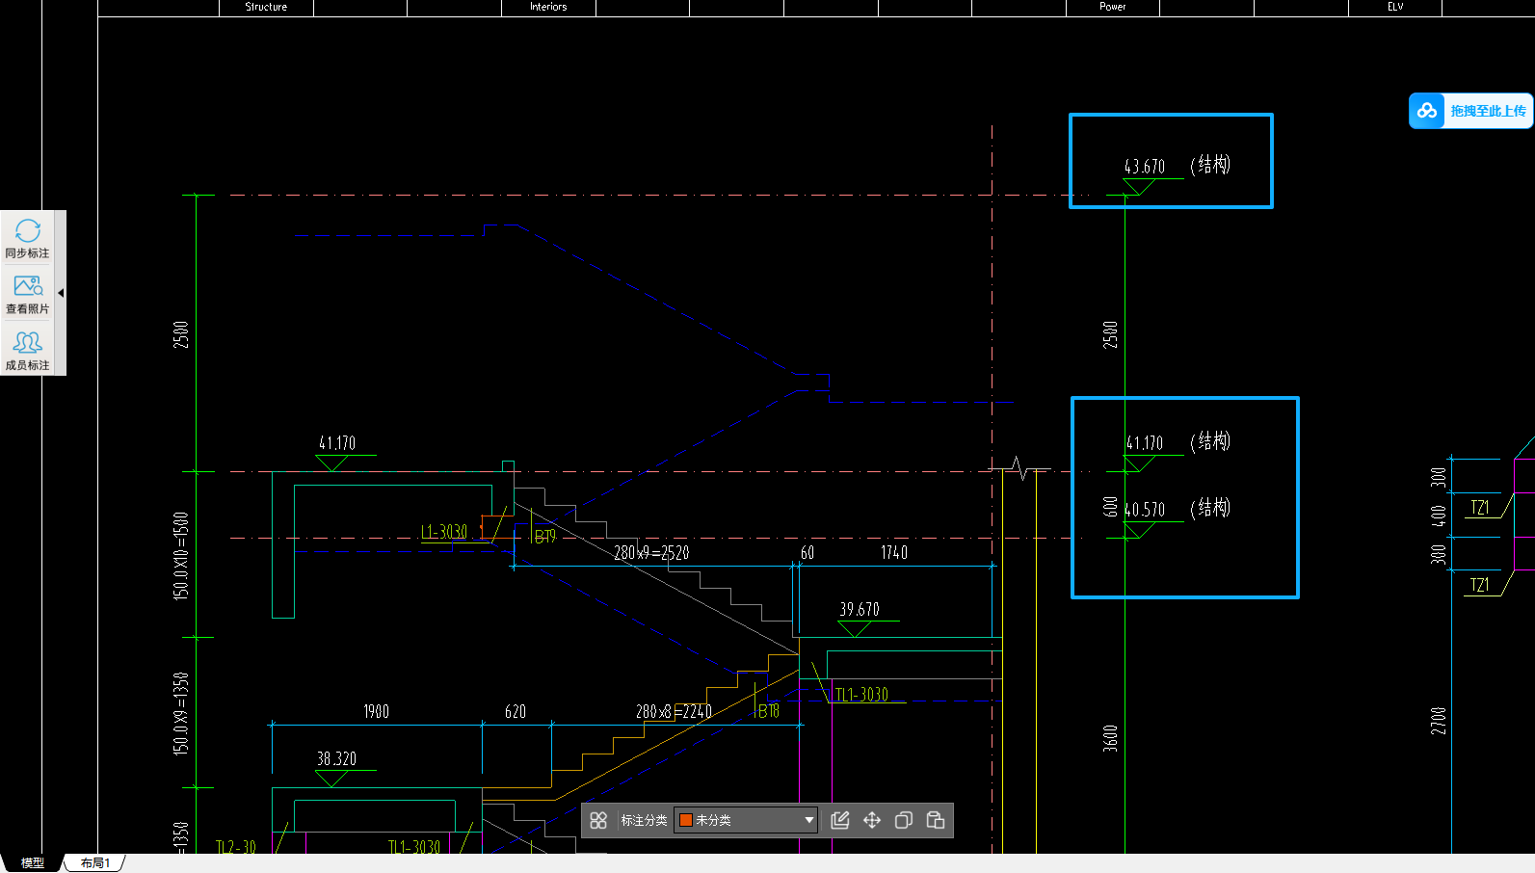
Task: Open the 未分类 annotation category dropdown
Action: click(746, 820)
